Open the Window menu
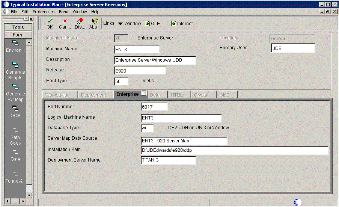 point(80,12)
